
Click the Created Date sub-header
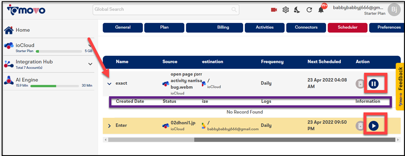(130, 101)
